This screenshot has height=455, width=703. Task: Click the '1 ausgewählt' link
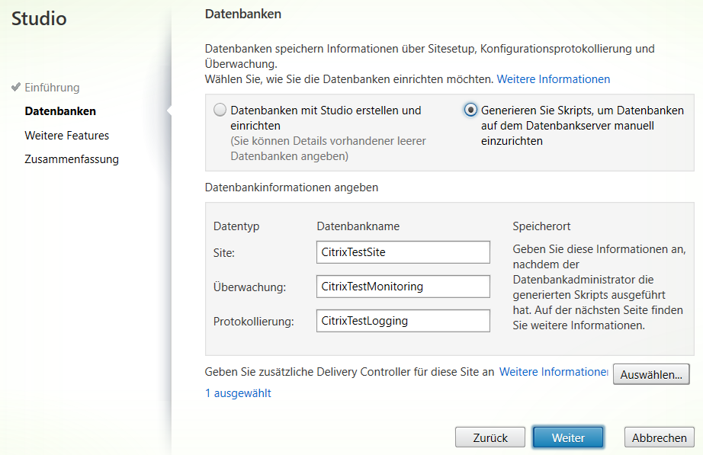(x=238, y=393)
